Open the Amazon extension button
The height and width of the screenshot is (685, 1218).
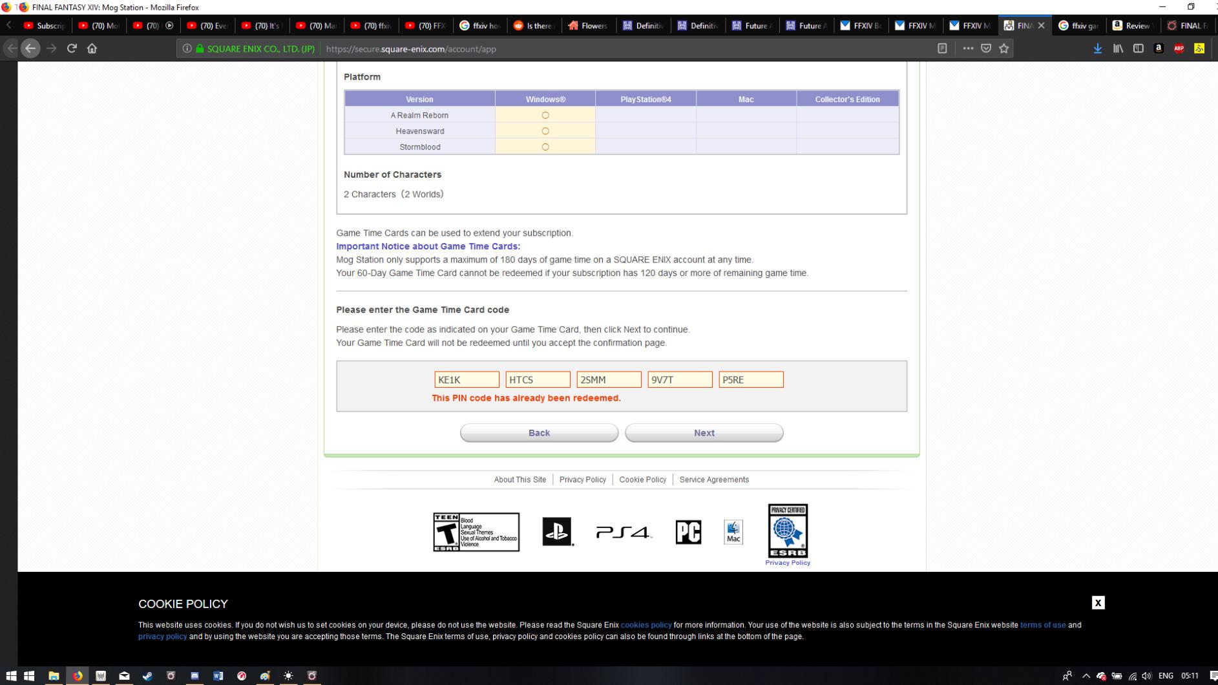coord(1159,48)
